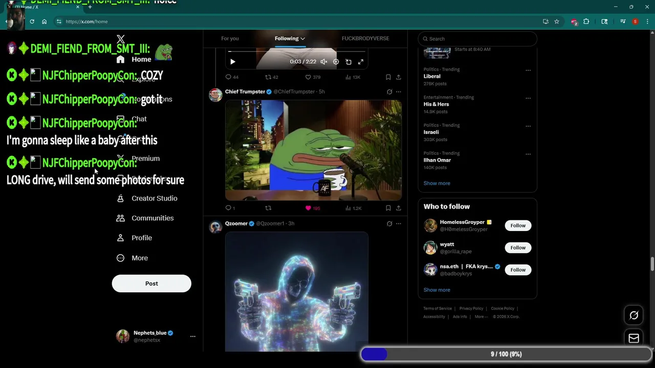The width and height of the screenshot is (655, 368).
Task: View 13K views analytics of top post
Action: [x=353, y=77]
